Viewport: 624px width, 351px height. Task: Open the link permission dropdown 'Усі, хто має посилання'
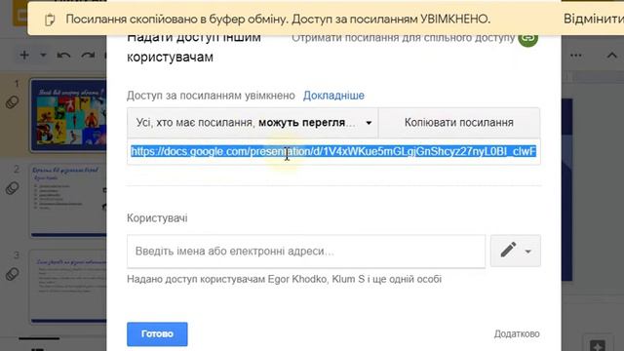coord(253,123)
